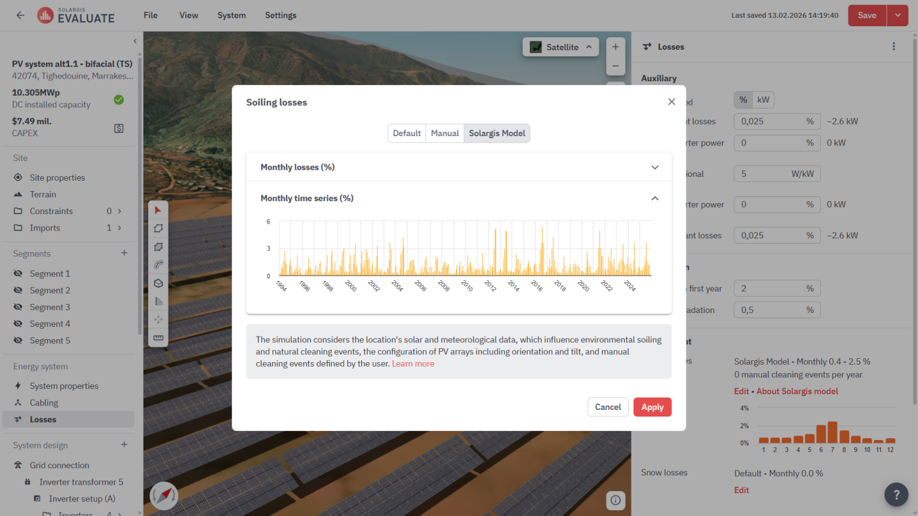
Task: Switch to the Manual soiling tab
Action: click(x=445, y=133)
